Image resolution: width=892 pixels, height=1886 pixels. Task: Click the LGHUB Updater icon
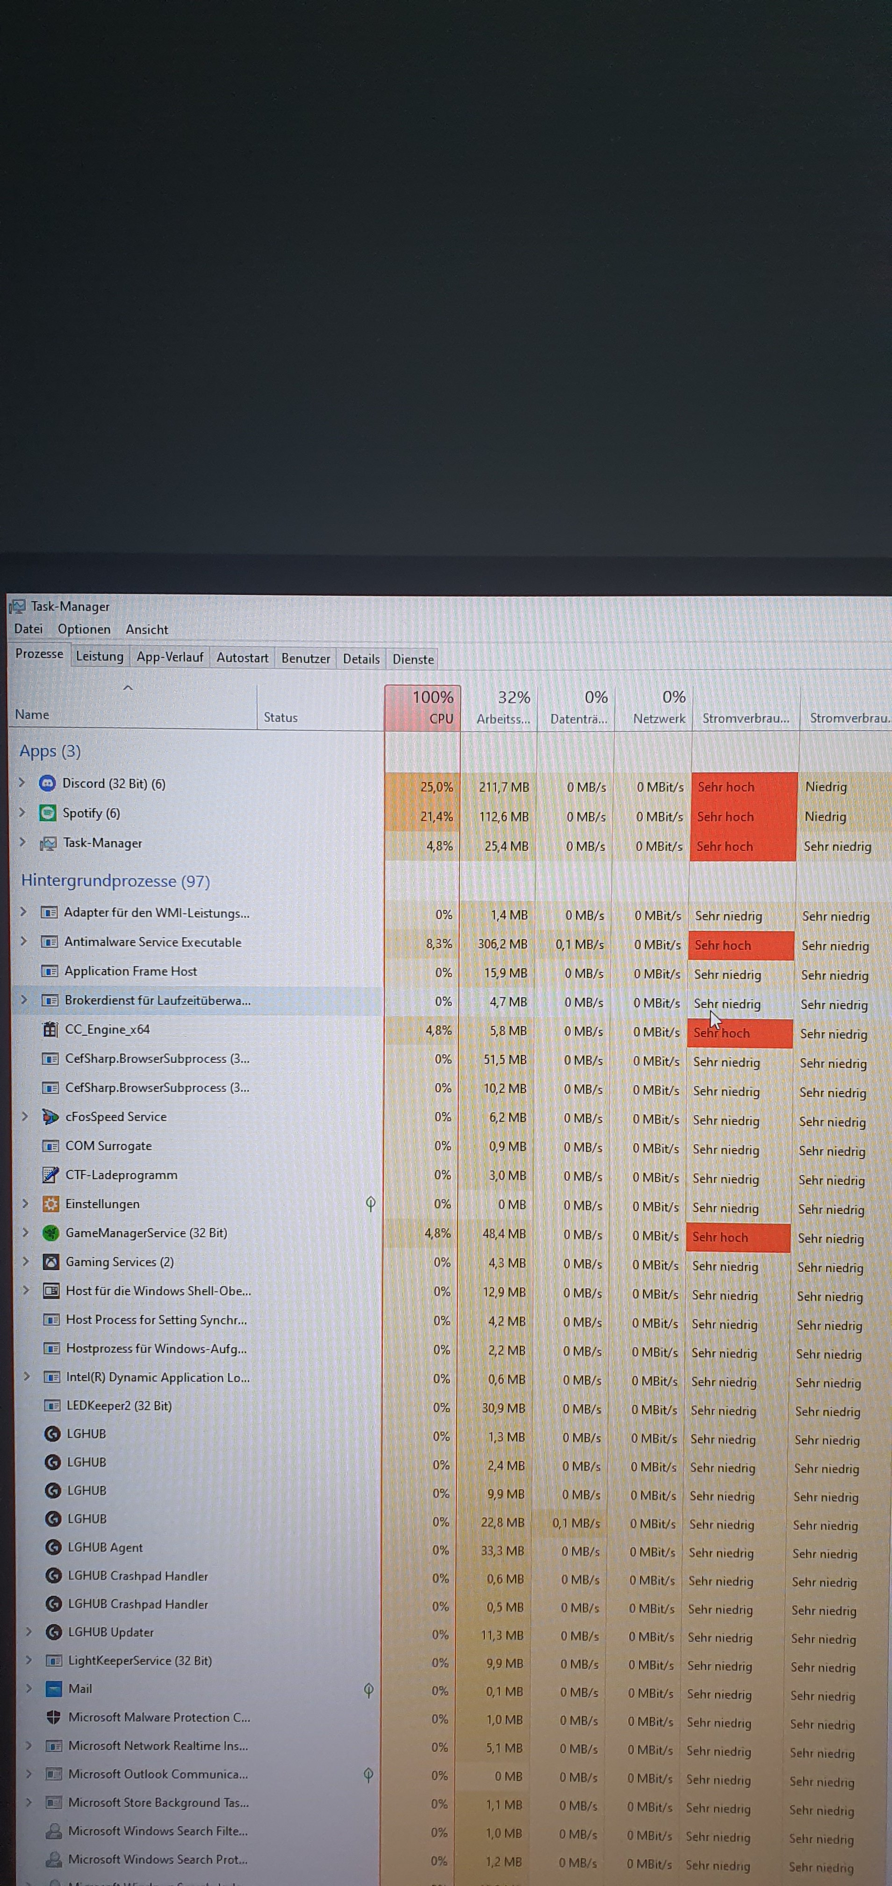tap(53, 1632)
